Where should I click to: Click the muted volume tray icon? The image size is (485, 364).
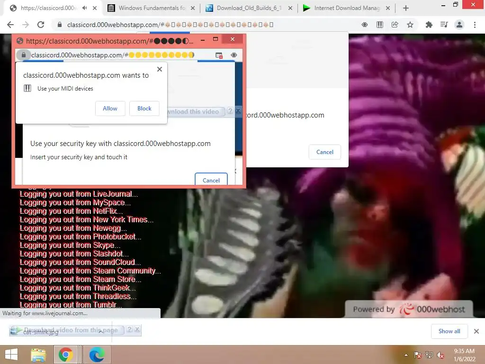coord(440,355)
